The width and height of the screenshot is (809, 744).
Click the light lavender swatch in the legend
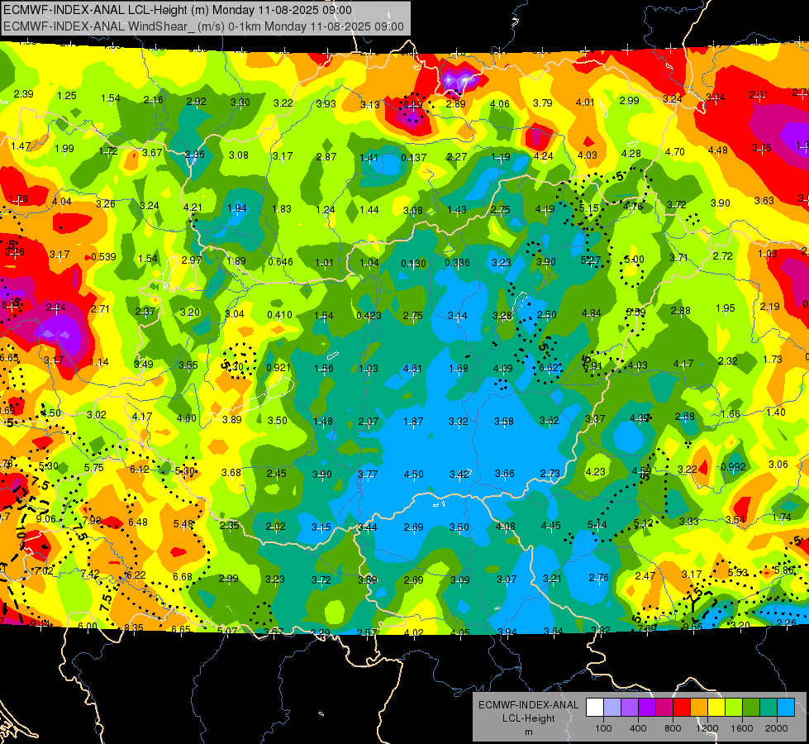[x=612, y=708]
